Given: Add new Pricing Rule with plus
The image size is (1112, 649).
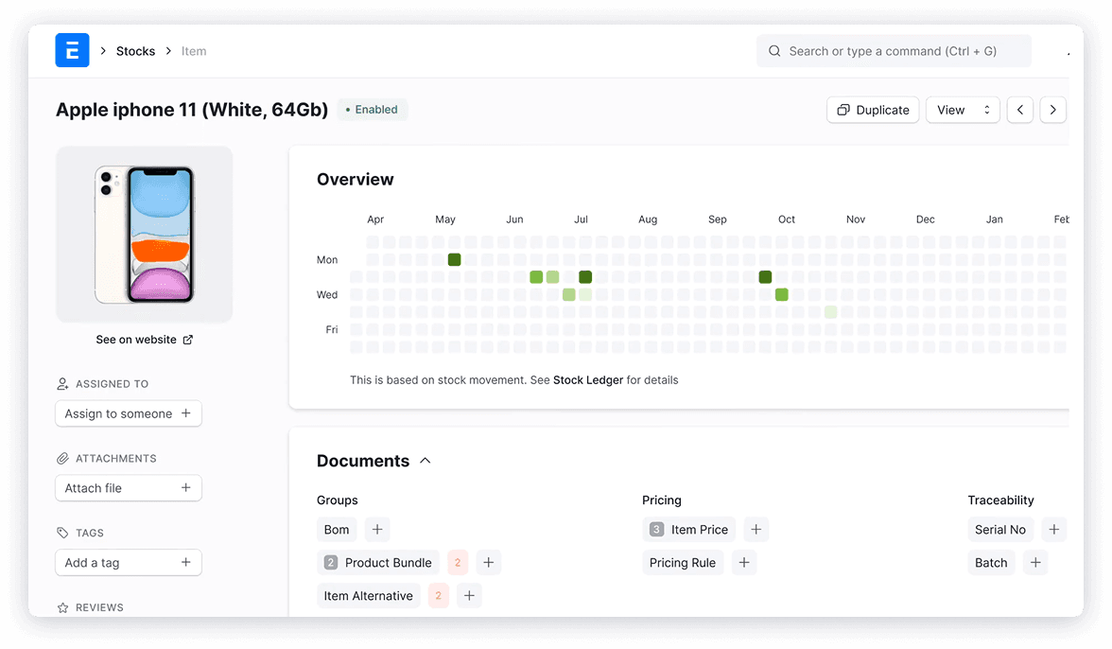Looking at the screenshot, I should pyautogui.click(x=744, y=563).
